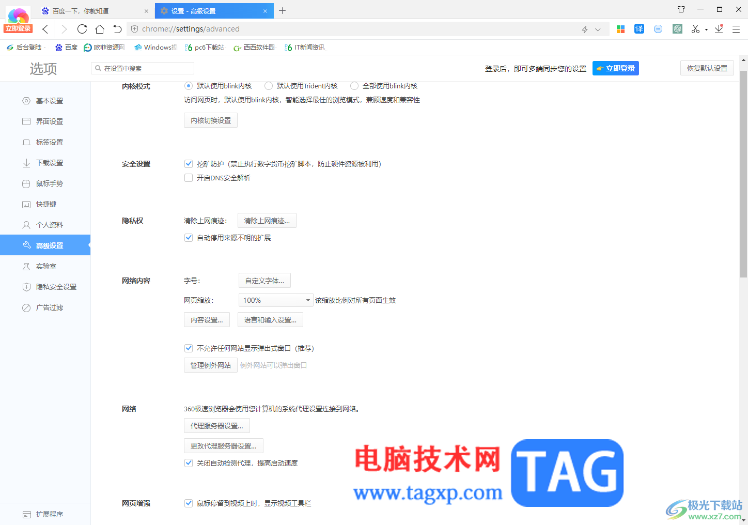The image size is (748, 525).
Task: Open the Windows bookmark
Action: tap(155, 48)
